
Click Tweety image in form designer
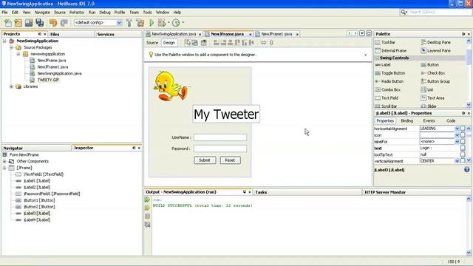tap(171, 86)
